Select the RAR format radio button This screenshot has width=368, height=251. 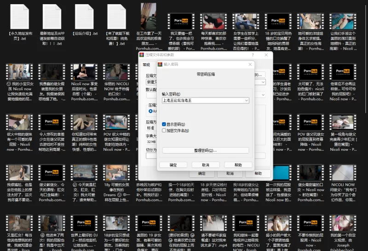[x=150, y=111]
